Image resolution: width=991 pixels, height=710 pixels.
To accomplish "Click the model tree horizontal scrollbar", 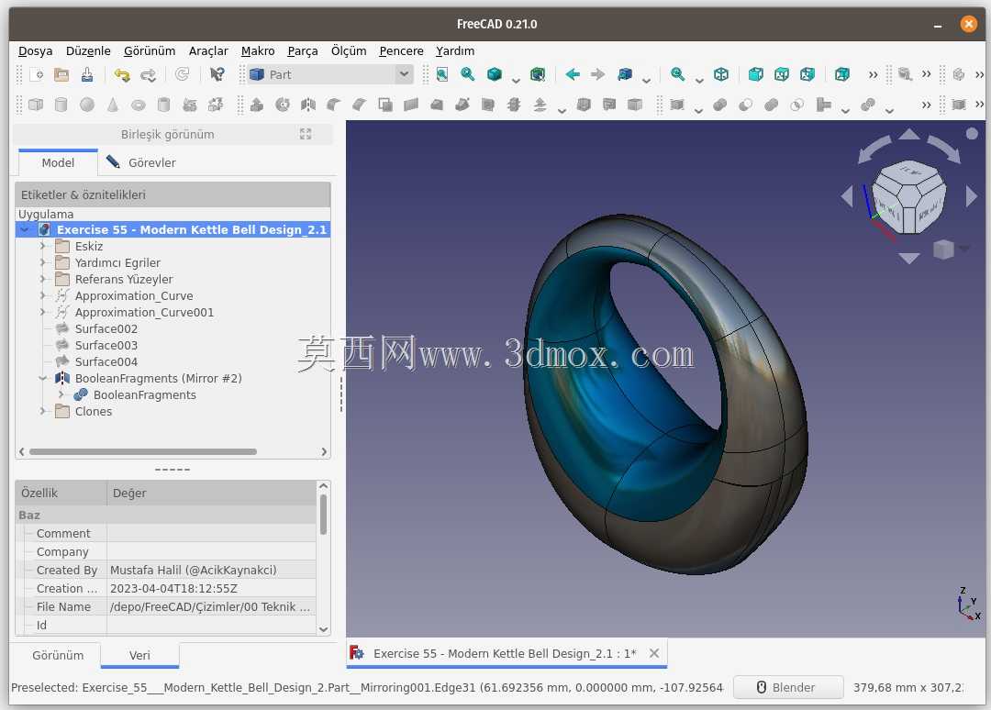I will pos(143,451).
